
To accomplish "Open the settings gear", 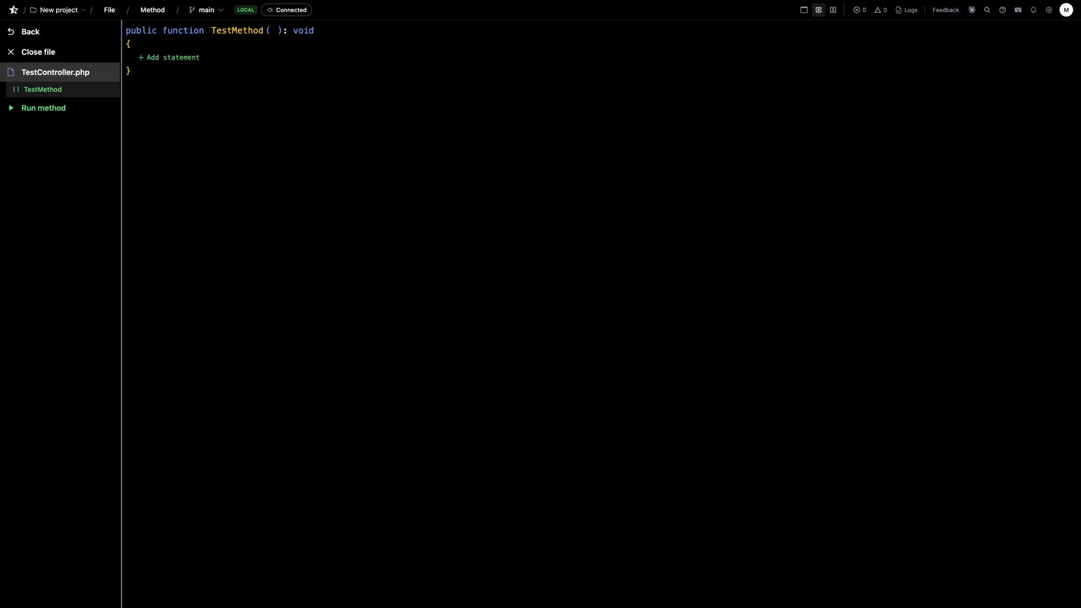I will (1049, 9).
